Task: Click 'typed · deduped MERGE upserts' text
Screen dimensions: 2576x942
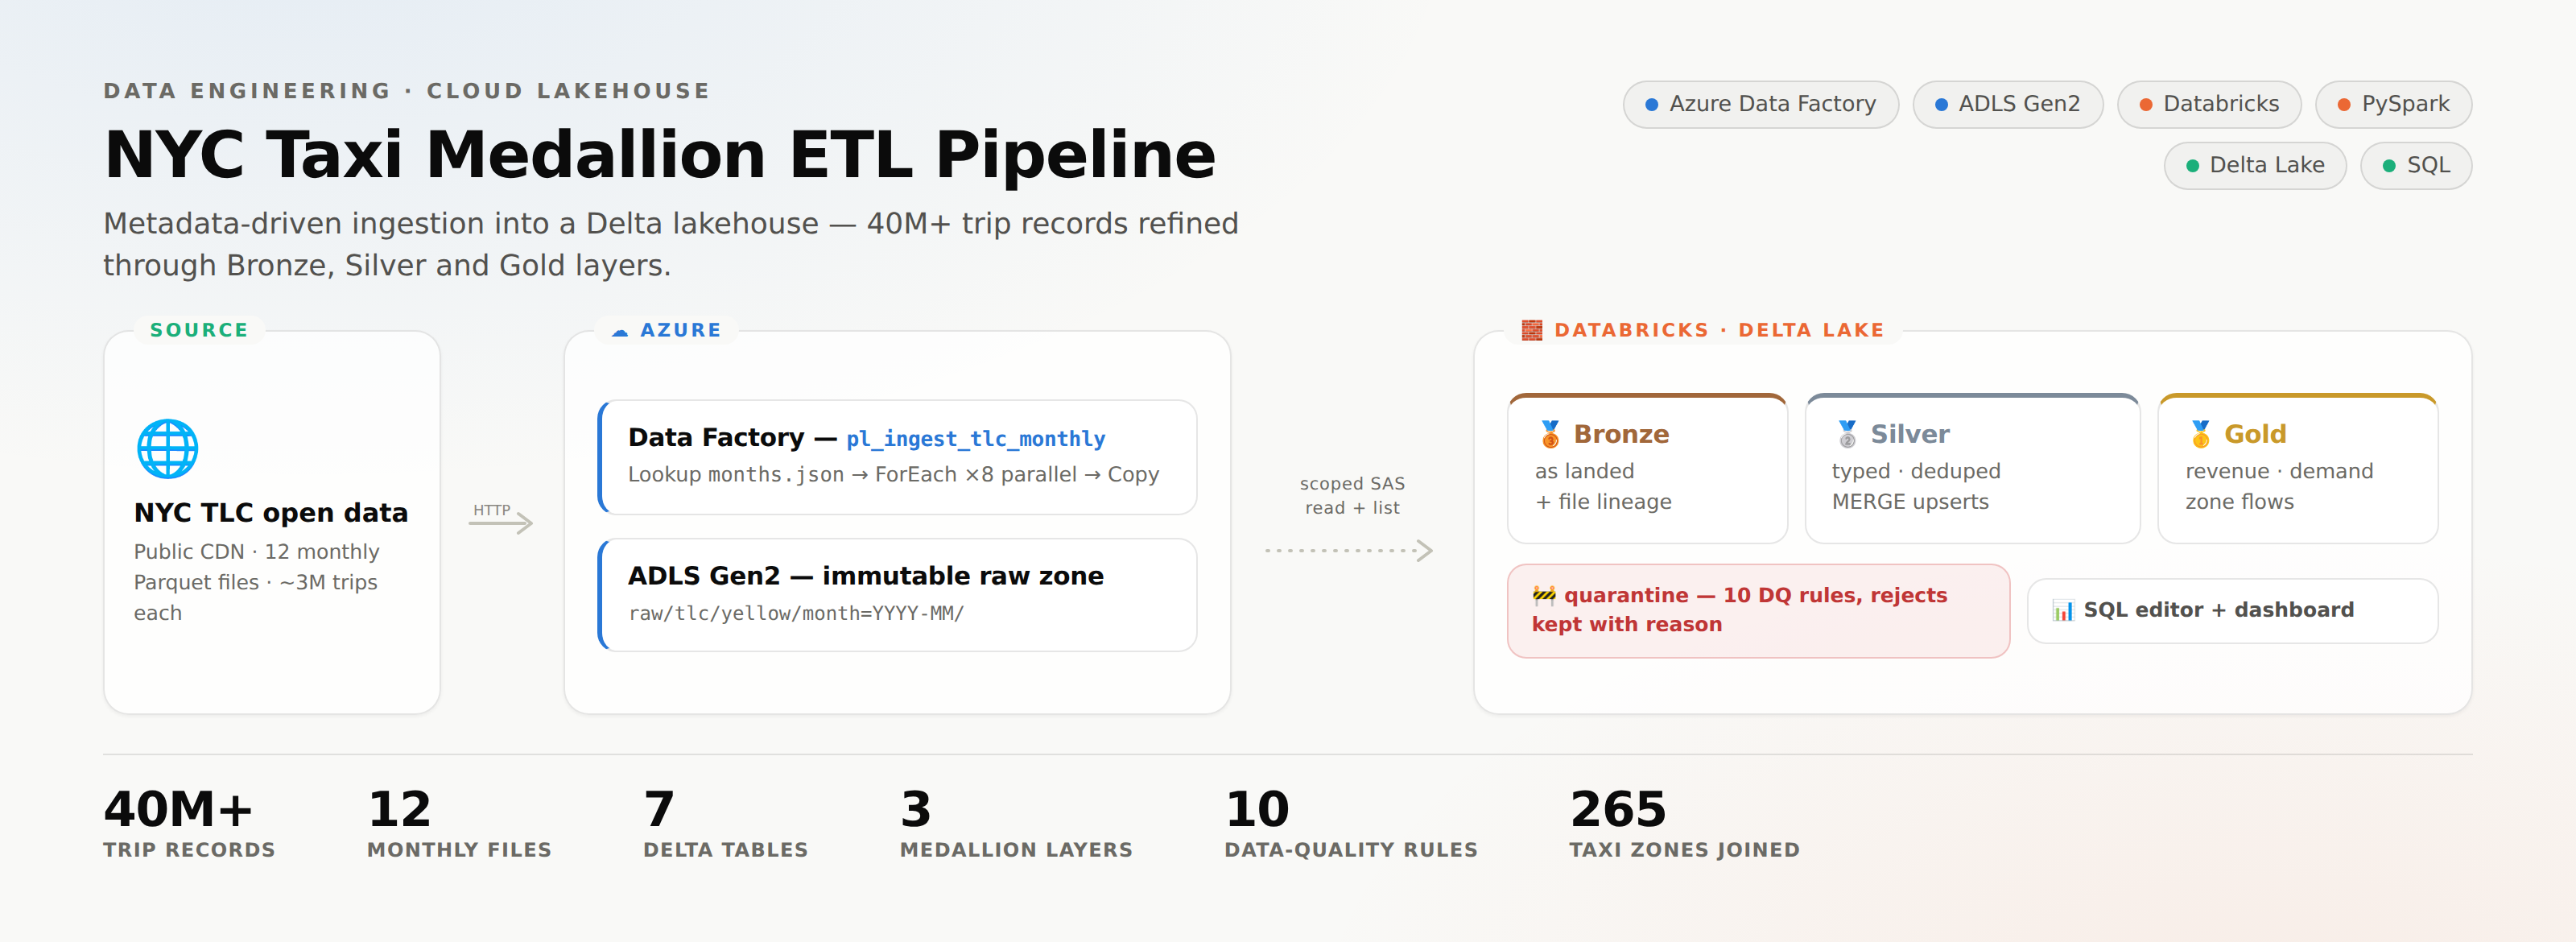Action: pos(1916,487)
